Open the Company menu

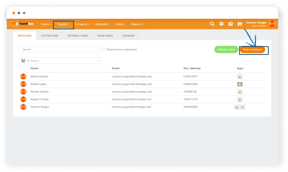(82, 24)
